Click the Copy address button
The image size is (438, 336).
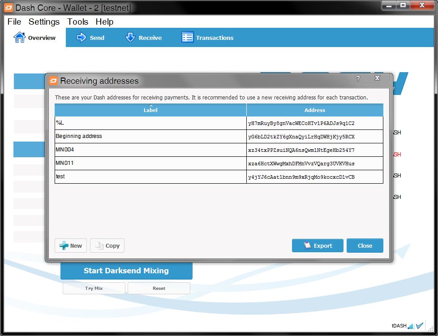(x=107, y=246)
